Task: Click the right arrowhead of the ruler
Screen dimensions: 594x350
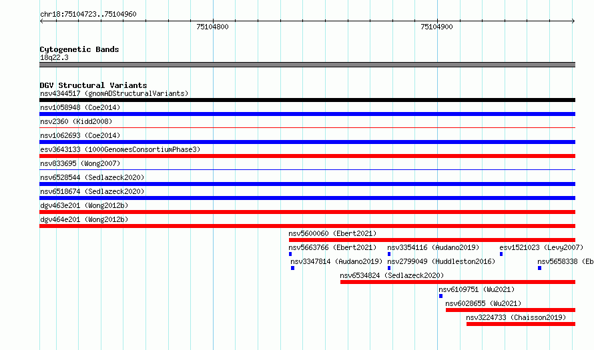Action: point(573,21)
